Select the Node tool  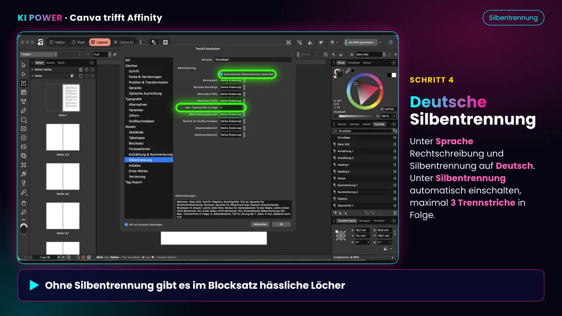click(x=23, y=74)
